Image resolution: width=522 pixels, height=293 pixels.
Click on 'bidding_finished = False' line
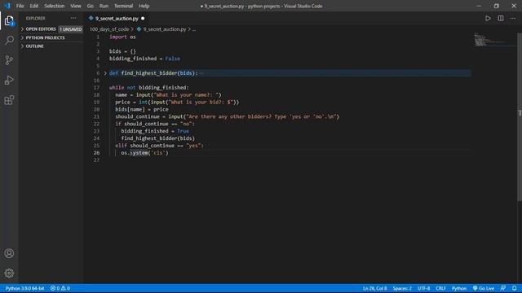144,59
